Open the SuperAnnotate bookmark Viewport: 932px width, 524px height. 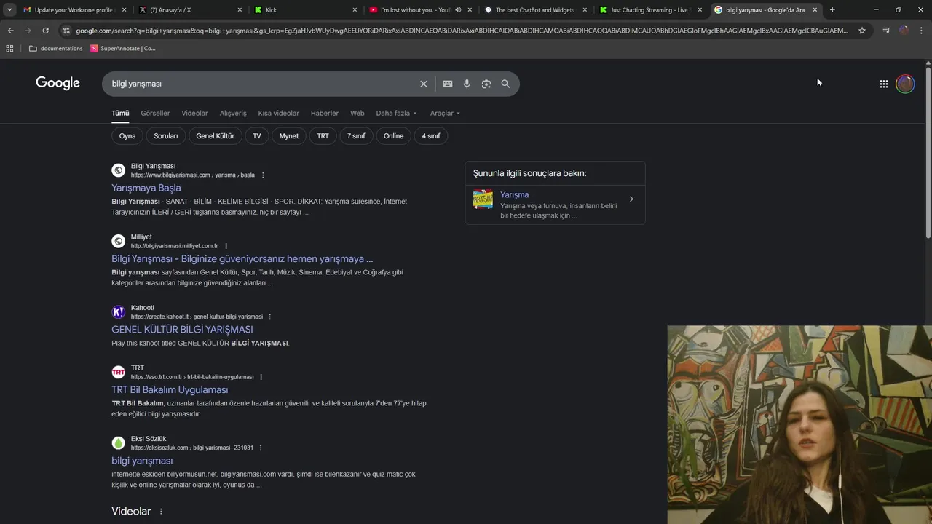pyautogui.click(x=123, y=48)
